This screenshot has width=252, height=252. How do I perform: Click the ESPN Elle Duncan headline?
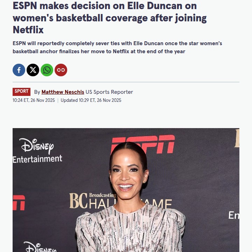pos(110,18)
